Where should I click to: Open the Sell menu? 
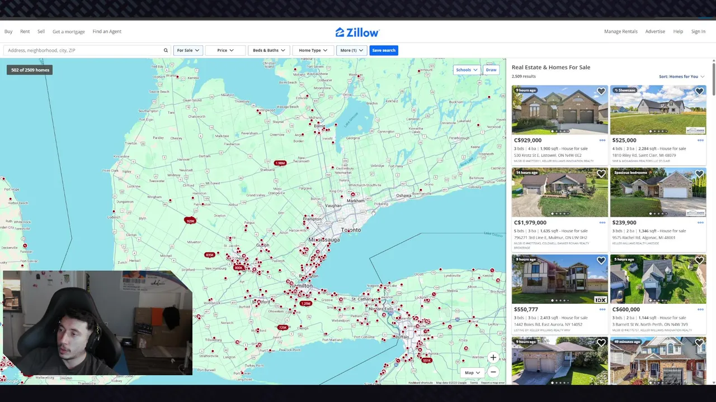[41, 31]
